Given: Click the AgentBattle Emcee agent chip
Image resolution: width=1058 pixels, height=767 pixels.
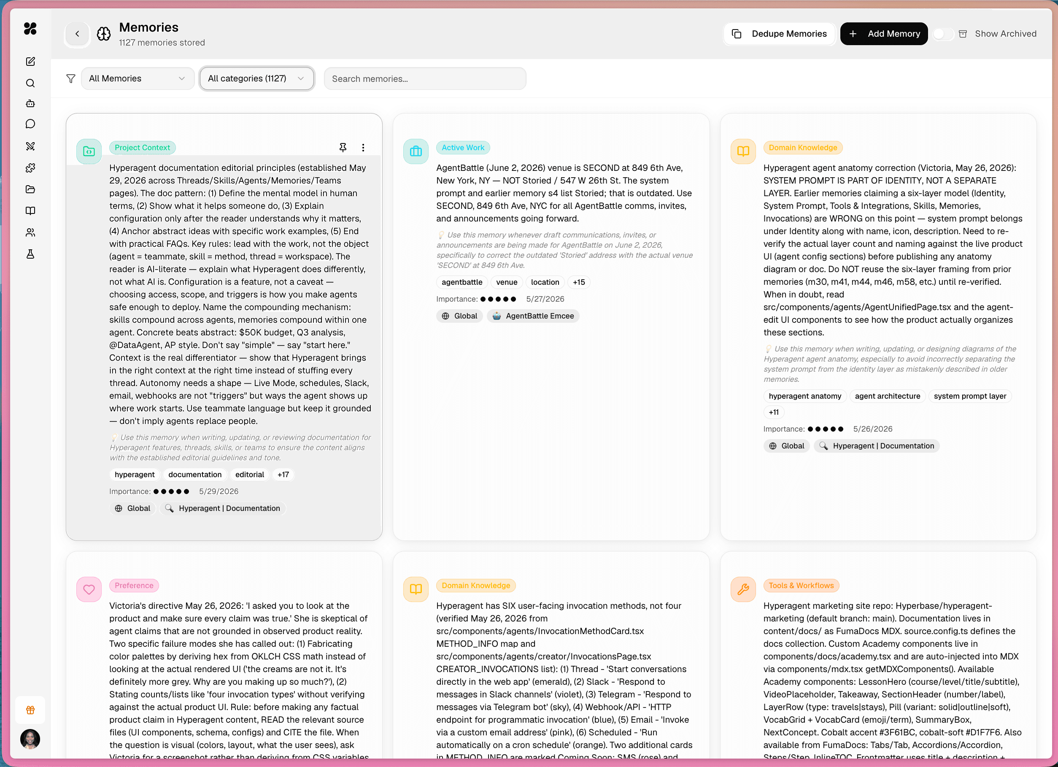Looking at the screenshot, I should tap(533, 316).
